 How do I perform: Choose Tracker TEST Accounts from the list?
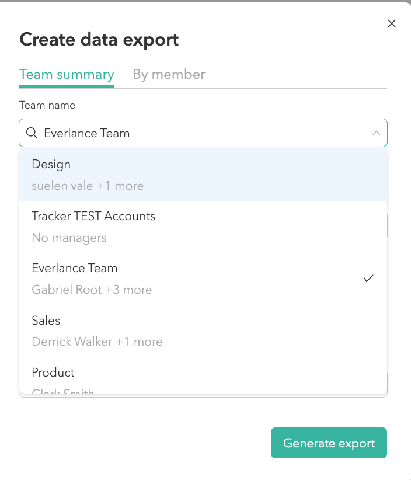(93, 217)
